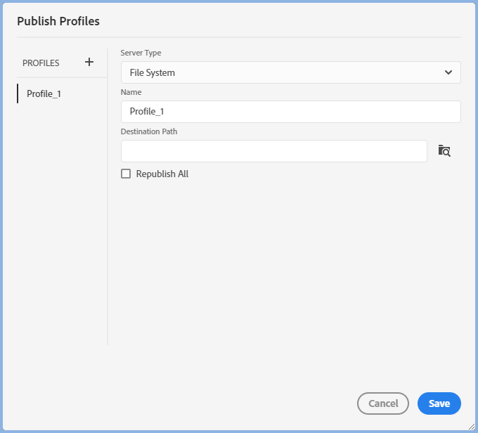Select Profile_1 in the profiles list
This screenshot has height=433, width=478.
tap(44, 93)
